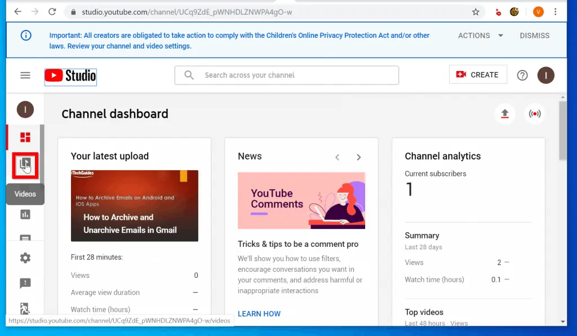The image size is (577, 336).
Task: Click the Send feedback icon in the sidebar
Action: point(25,283)
